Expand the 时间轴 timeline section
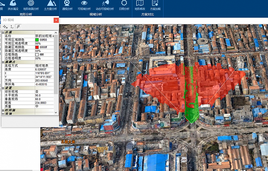The width and height of the screenshot is (268, 171). click(x=3, y=110)
